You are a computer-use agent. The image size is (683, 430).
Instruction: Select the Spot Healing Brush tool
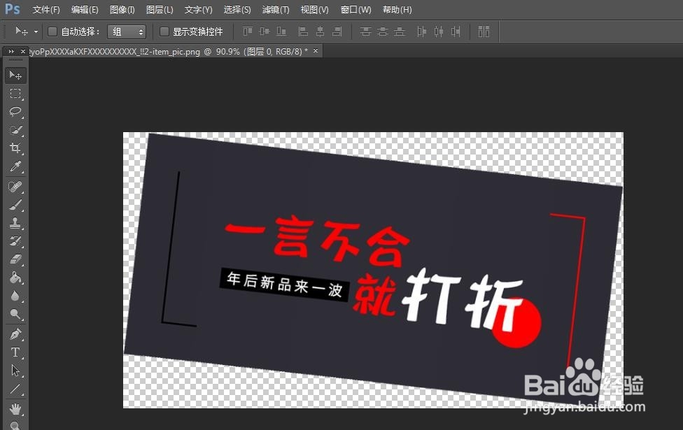click(x=15, y=185)
